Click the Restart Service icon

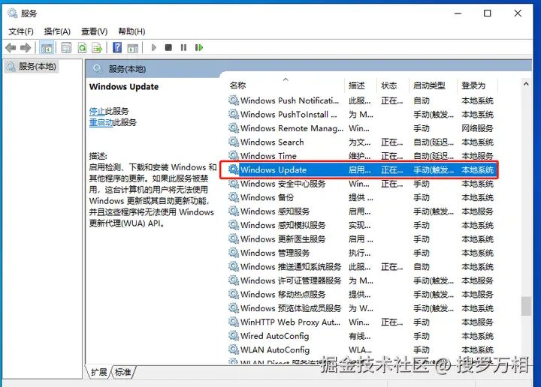click(199, 47)
